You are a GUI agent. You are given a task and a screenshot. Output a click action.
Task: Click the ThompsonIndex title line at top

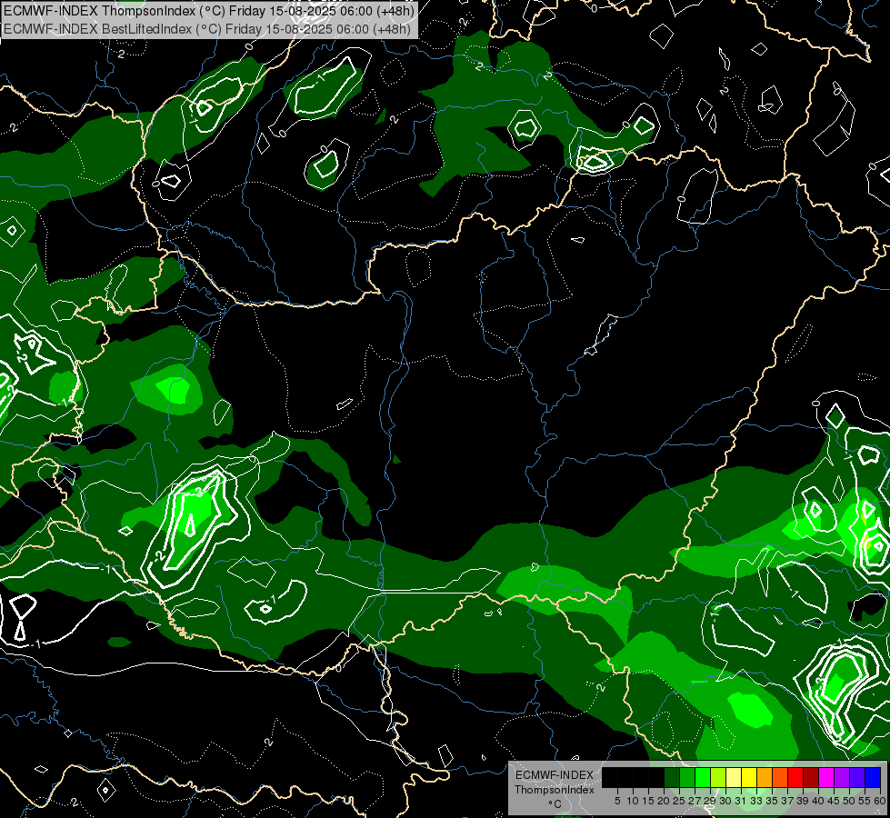point(209,11)
